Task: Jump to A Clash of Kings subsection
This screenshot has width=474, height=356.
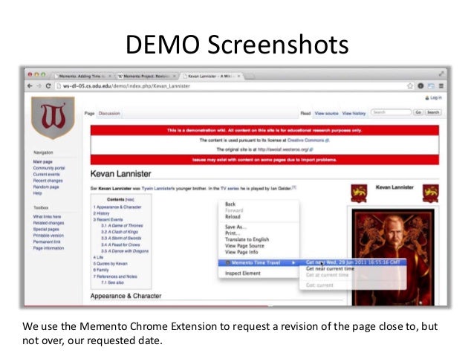Action: (120, 232)
